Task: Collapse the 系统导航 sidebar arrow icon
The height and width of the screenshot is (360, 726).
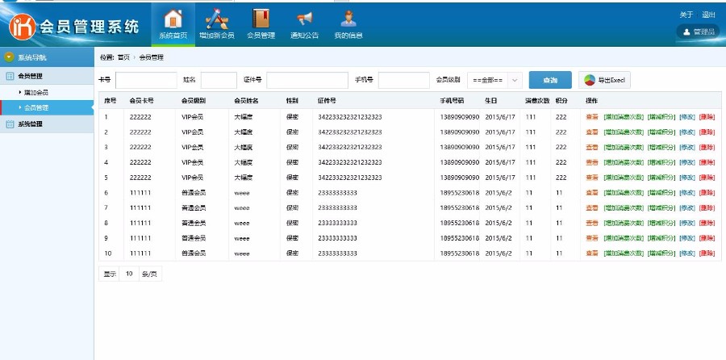Action: point(9,57)
